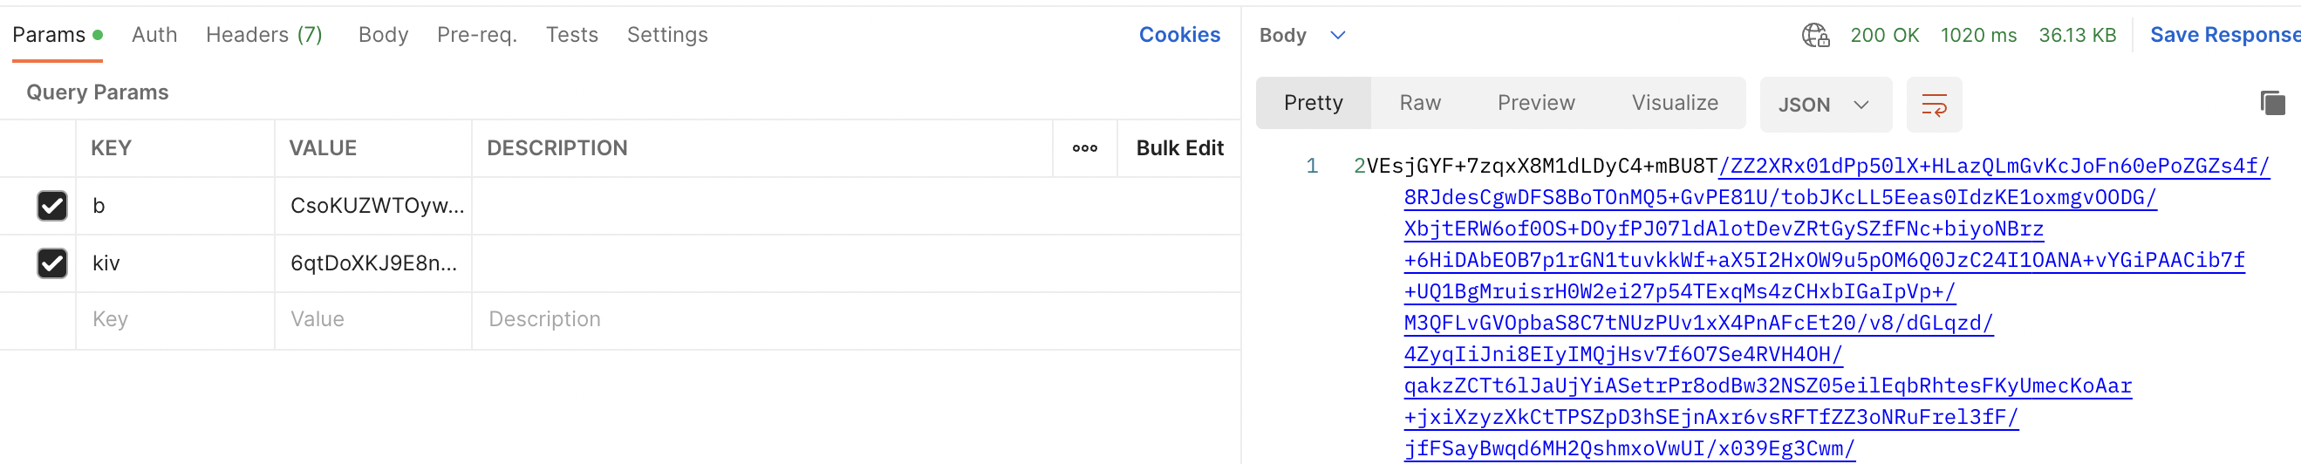Screen dimensions: 2301x464
Task: Edit the value of param 'kiv'
Action: point(373,263)
